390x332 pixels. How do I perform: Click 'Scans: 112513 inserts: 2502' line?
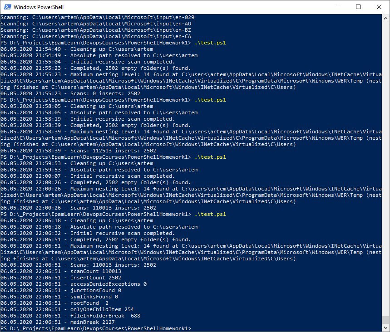coord(79,151)
